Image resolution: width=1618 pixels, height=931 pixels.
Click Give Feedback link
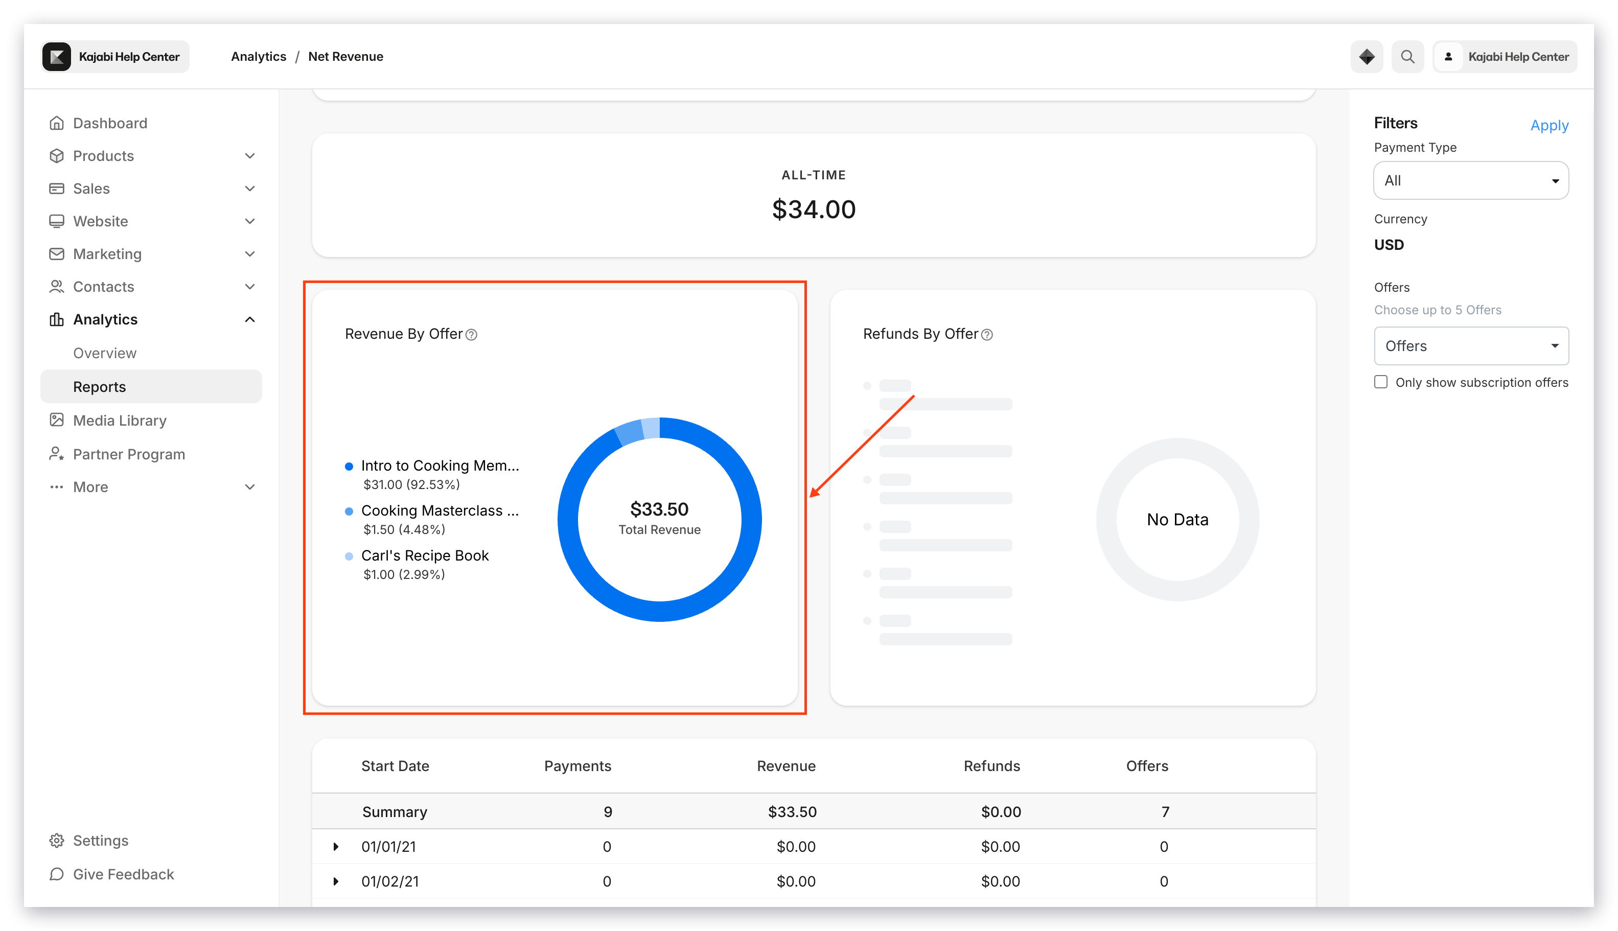[x=124, y=874]
